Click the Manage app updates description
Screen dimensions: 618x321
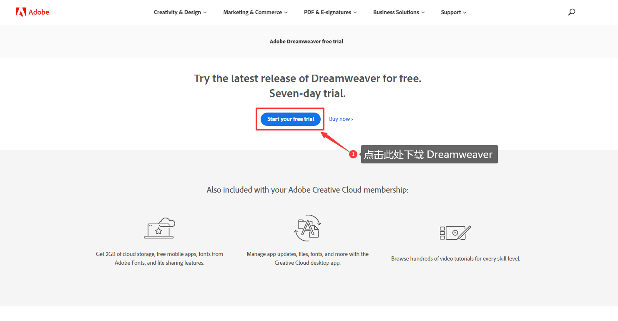[307, 258]
